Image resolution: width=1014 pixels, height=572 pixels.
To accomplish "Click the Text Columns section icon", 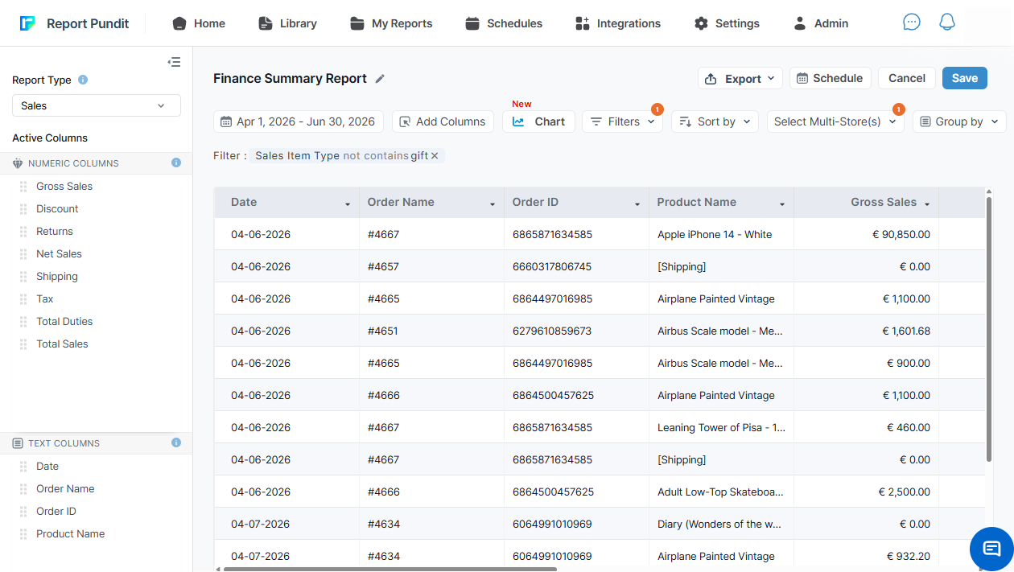I will point(18,443).
